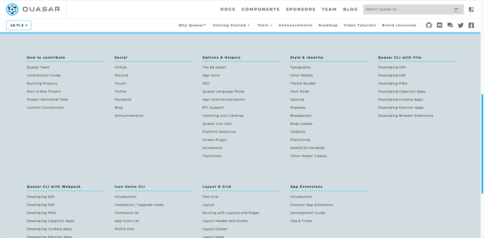Open Installation / Upgrade notes link
Screen dimensions: 484x238
coord(139,205)
